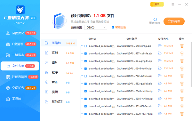192x121 pixels.
Task: Open 工具箱 toolbox in sidebar
Action: pyautogui.click(x=20, y=99)
